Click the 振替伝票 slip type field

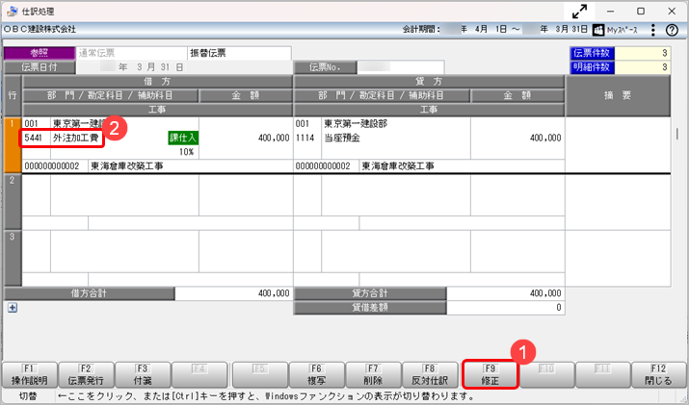[239, 53]
